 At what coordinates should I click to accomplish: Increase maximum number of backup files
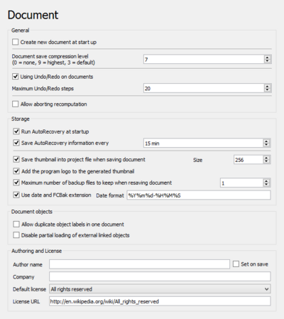pos(266,181)
